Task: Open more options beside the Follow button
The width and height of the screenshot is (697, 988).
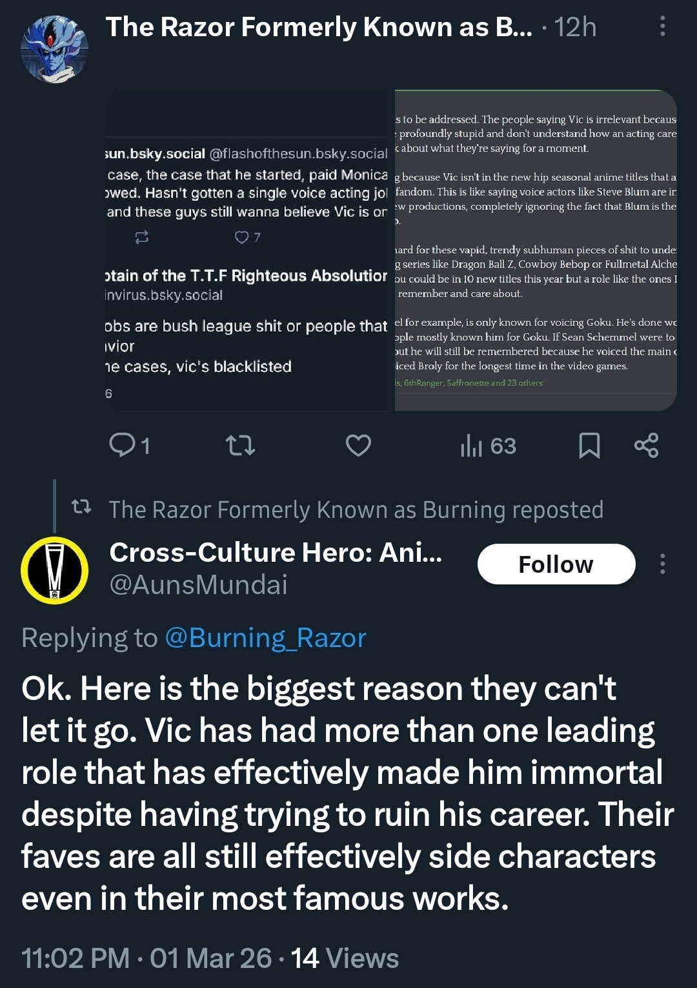Action: click(662, 564)
